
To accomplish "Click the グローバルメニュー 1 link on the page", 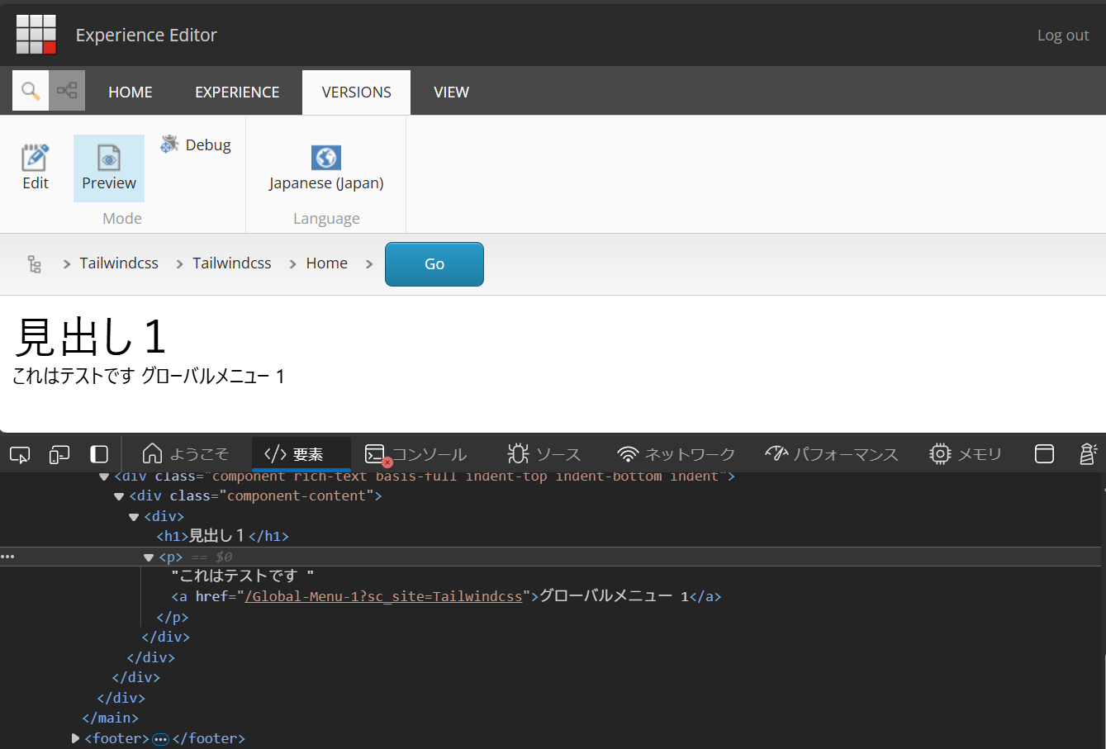I will 213,377.
